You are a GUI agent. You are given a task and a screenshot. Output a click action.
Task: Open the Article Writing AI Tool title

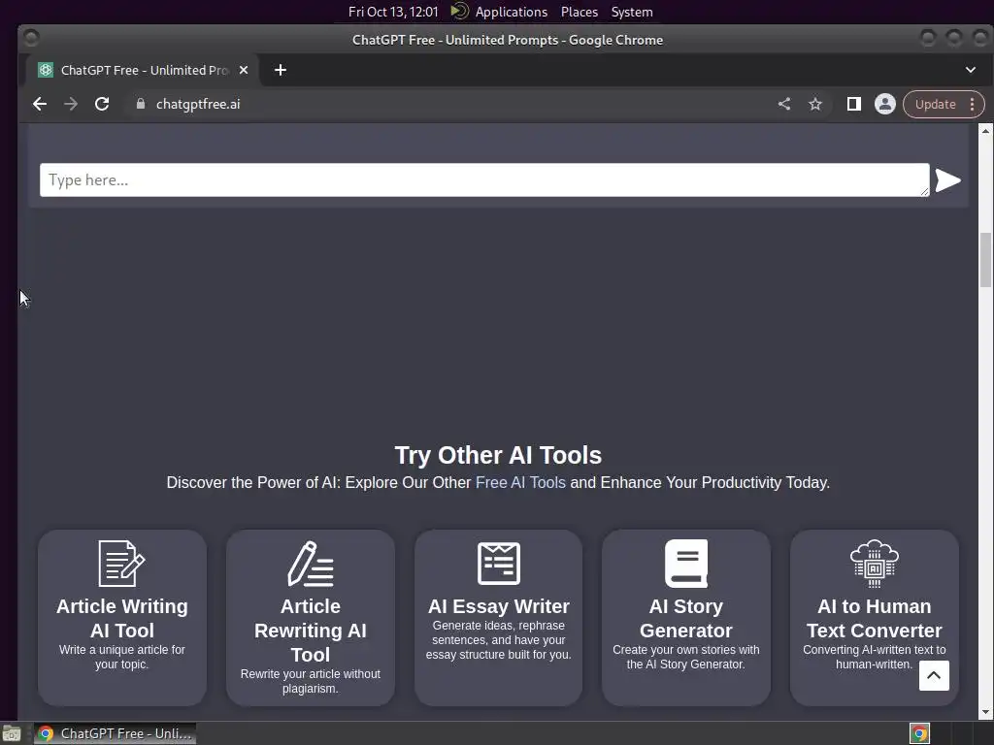[x=121, y=618]
